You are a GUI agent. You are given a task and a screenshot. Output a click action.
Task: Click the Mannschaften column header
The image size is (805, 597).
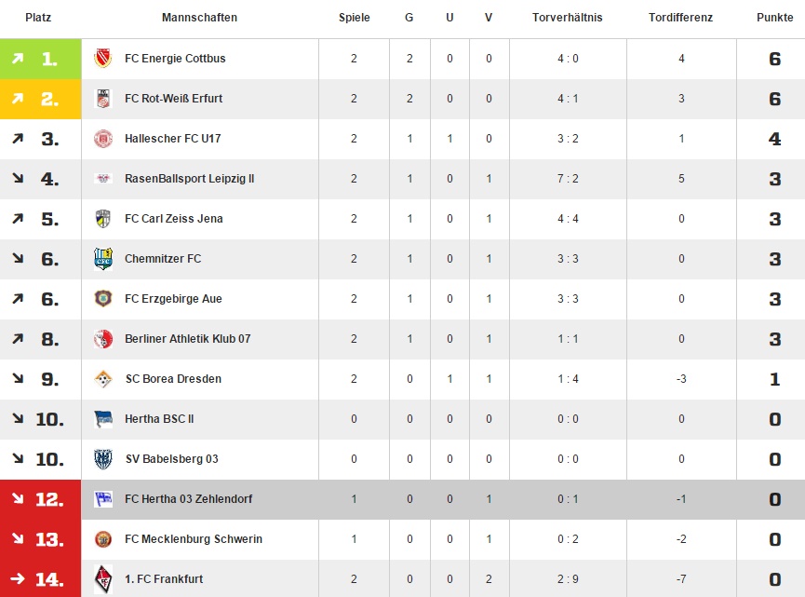point(199,18)
